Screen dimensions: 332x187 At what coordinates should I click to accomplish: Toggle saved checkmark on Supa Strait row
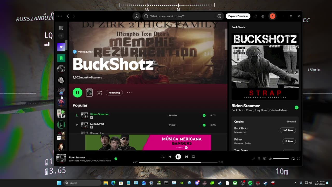[x=204, y=125]
